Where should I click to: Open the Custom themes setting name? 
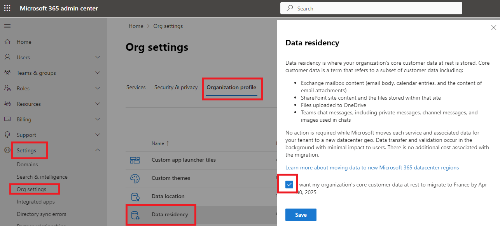click(x=171, y=178)
